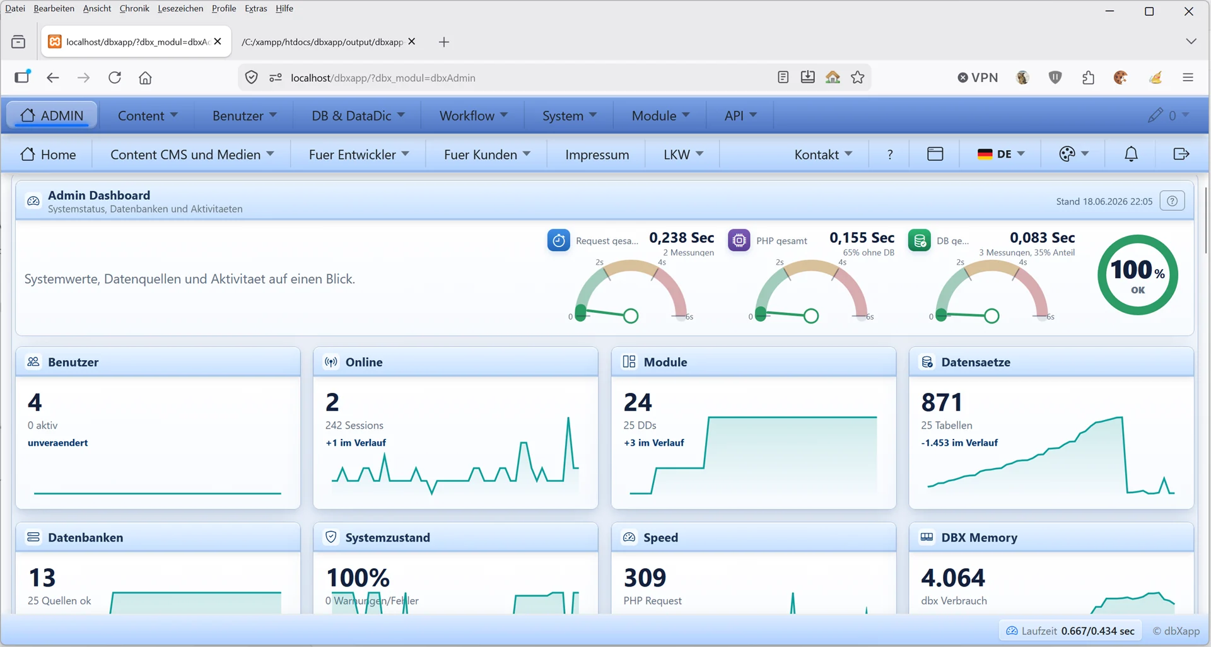1211x647 pixels.
Task: Open the Datenbanken card header
Action: click(x=158, y=537)
